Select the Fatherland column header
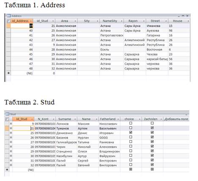Image resolution: width=198 pixels, height=181 pixels. [x=109, y=119]
